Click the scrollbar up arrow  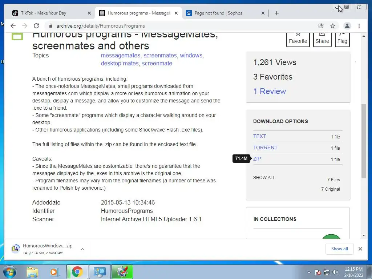364,36
